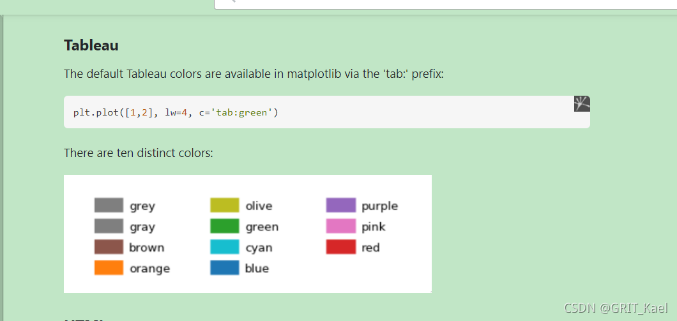Click 'plt.plot' in the code block
The width and height of the screenshot is (677, 321).
coord(97,112)
